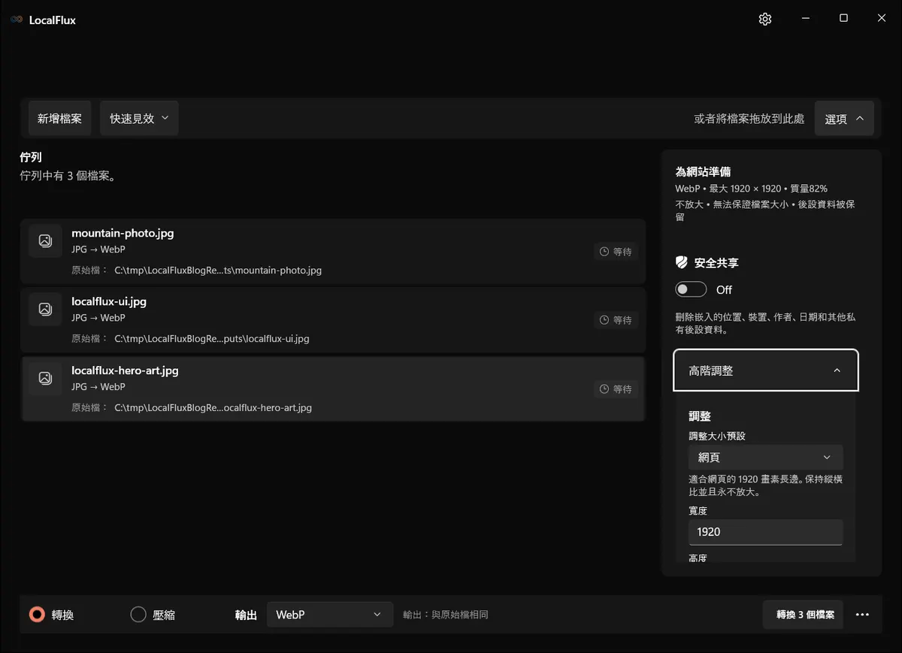Click the 等待 clock status on mountain-photo.jpg
This screenshot has width=902, height=653.
[x=616, y=252]
